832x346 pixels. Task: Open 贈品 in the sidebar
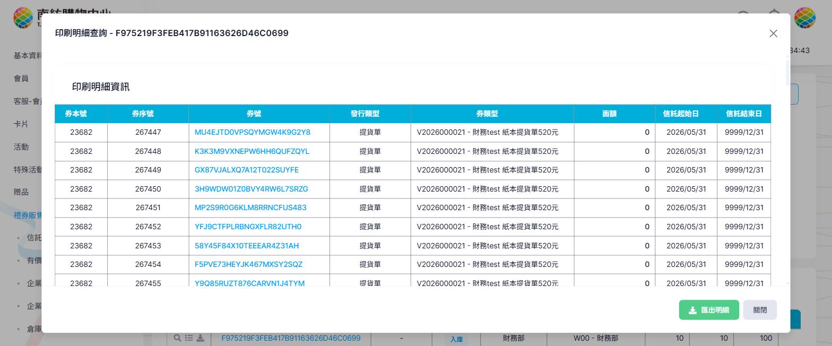pos(21,192)
